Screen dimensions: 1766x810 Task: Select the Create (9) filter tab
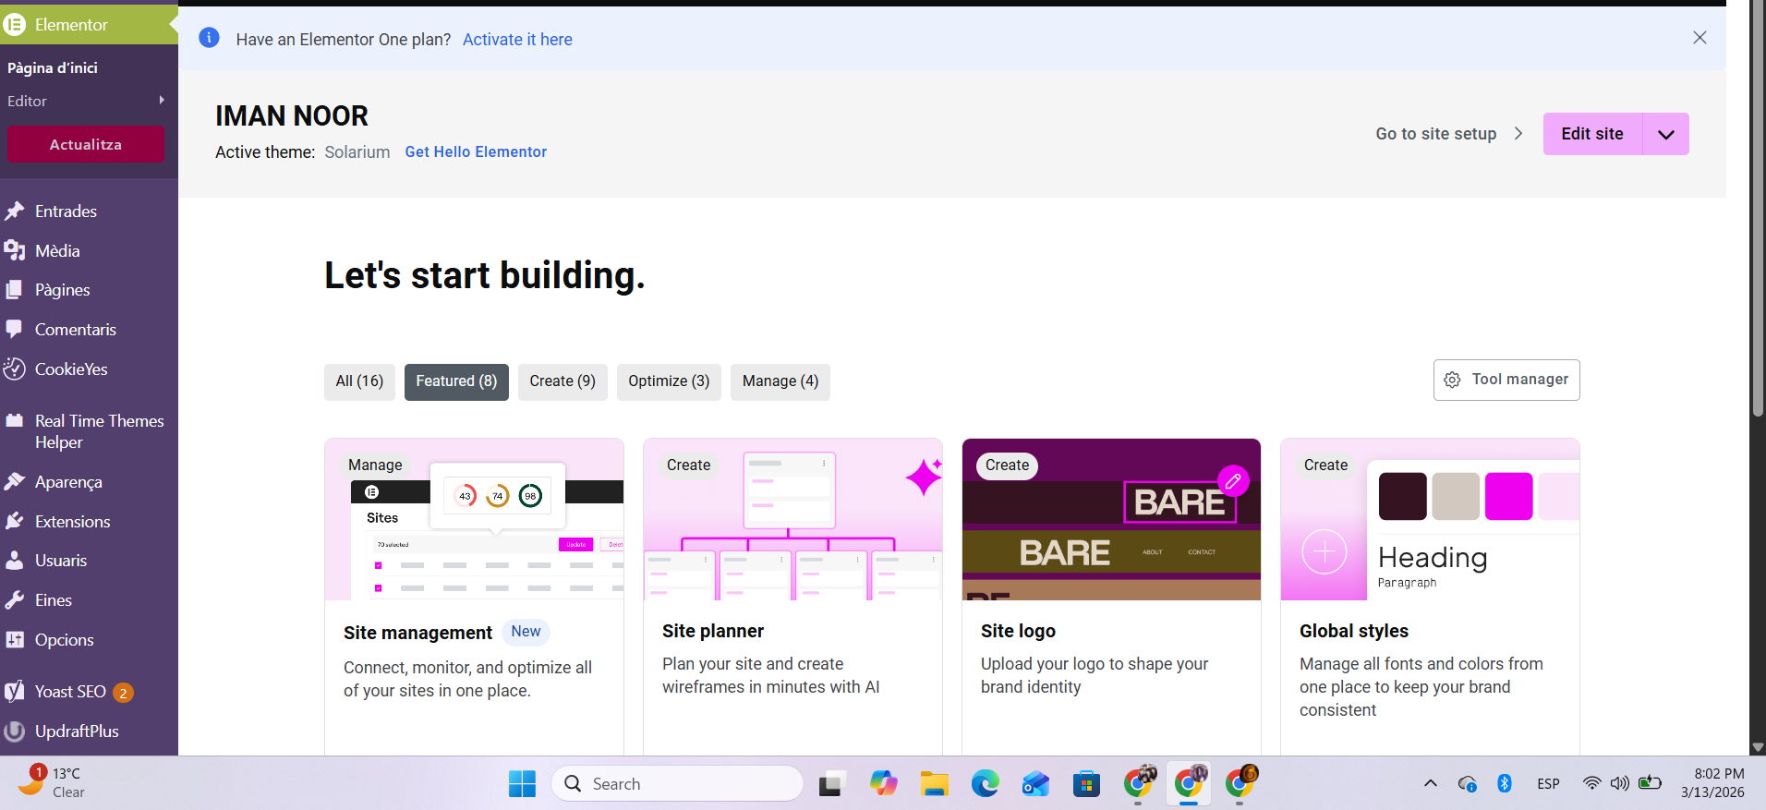point(562,381)
